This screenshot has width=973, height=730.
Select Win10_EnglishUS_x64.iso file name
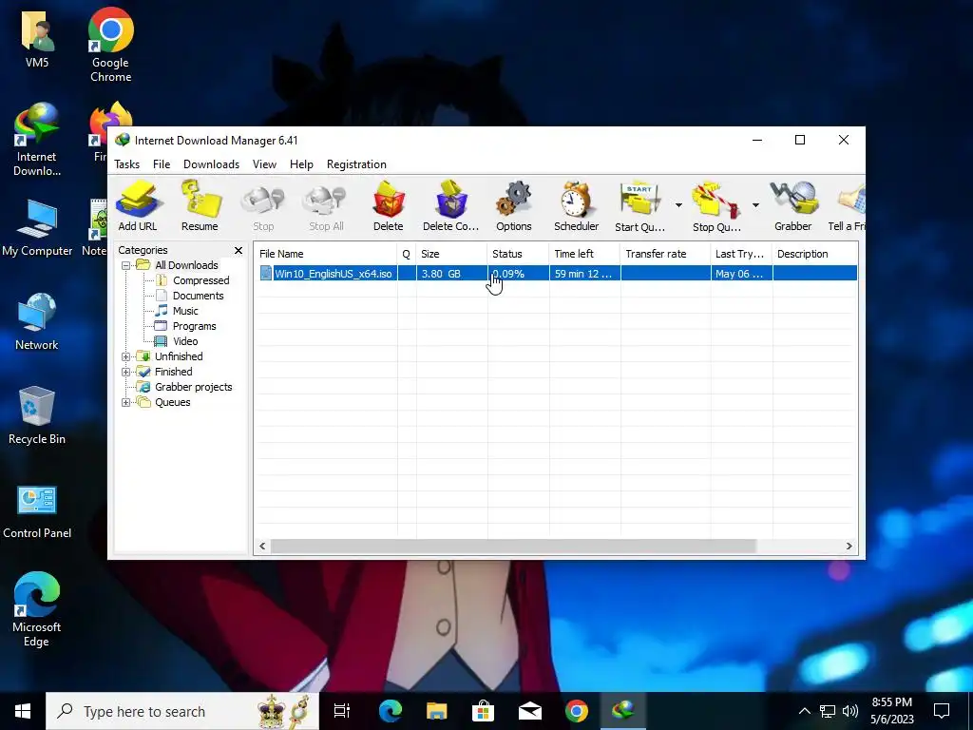pyautogui.click(x=334, y=274)
